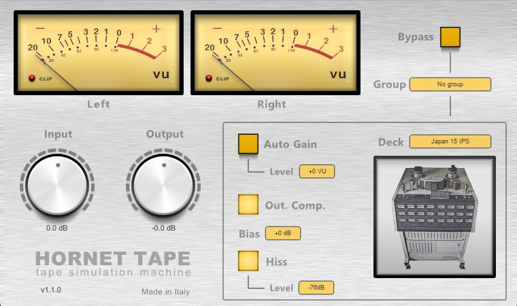
Task: Click the Auto Gain Level +0 VU field
Action: tap(317, 171)
